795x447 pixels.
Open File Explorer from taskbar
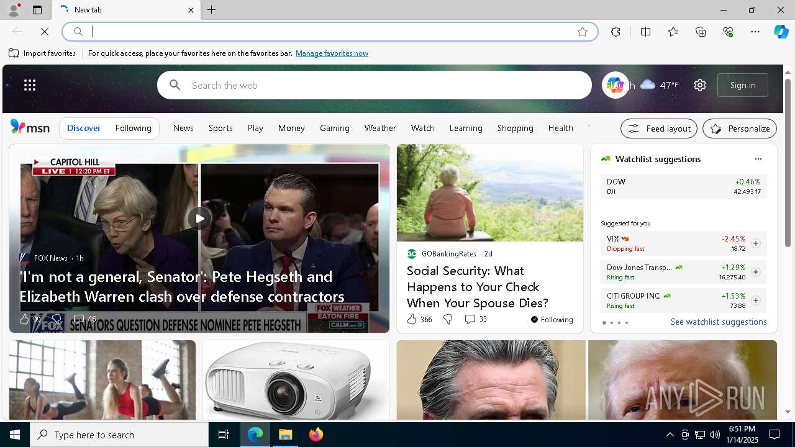286,435
